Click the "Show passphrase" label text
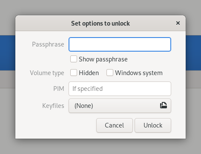This screenshot has width=201, height=154. pyautogui.click(x=103, y=59)
